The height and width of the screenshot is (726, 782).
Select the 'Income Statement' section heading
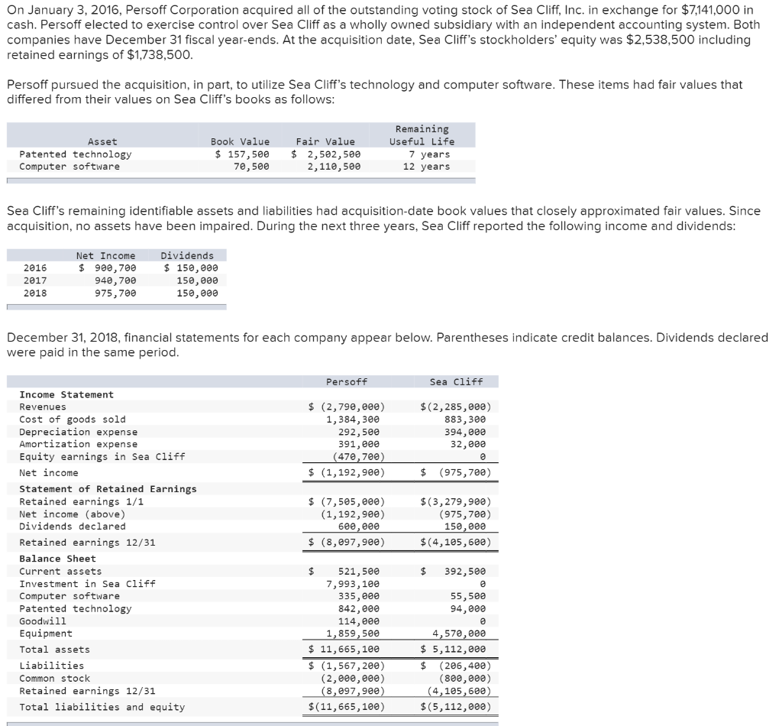point(66,394)
